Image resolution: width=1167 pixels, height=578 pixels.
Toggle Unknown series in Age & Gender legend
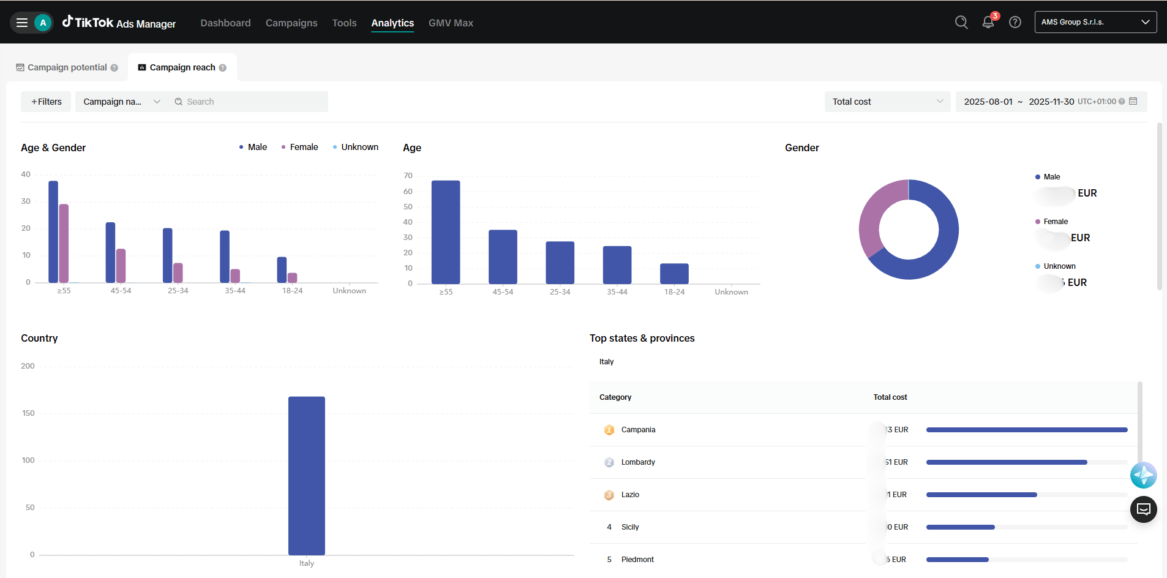pos(355,147)
